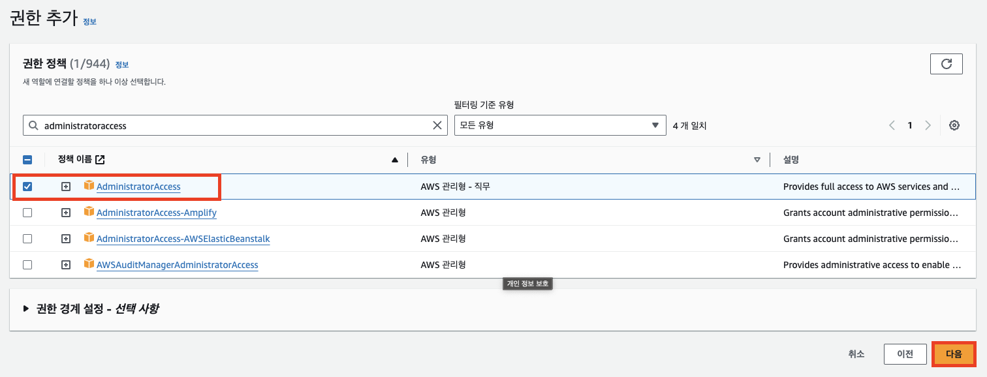This screenshot has width=987, height=377.
Task: Click the 유형 column header
Action: tap(429, 160)
